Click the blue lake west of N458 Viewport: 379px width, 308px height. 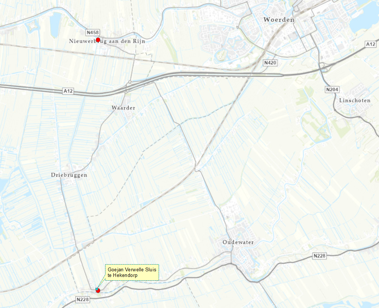[55, 25]
